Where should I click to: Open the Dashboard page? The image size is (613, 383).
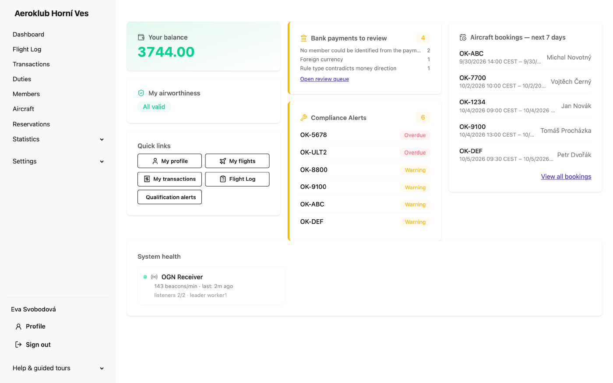(x=28, y=35)
